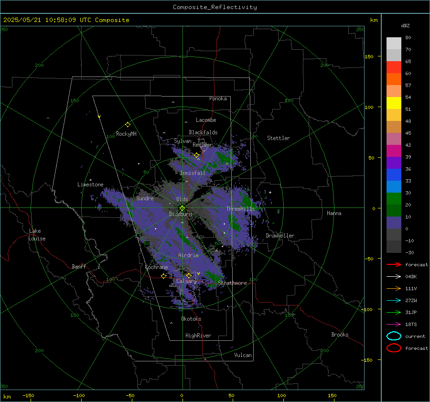430x402 pixels.
Task: Click the green 31JP arrow icon
Action: pos(394,312)
